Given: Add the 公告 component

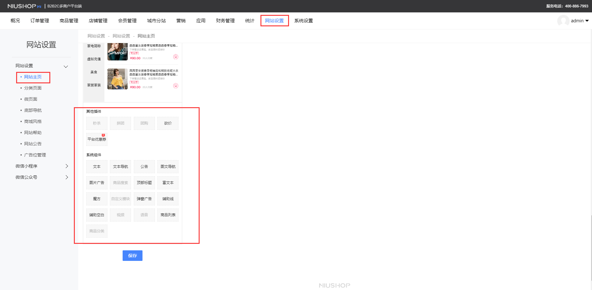Looking at the screenshot, I should (144, 167).
